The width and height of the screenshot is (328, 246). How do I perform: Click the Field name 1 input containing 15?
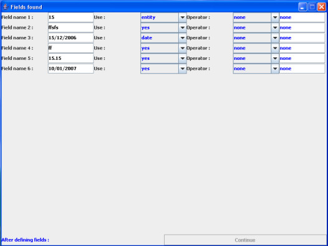point(70,17)
